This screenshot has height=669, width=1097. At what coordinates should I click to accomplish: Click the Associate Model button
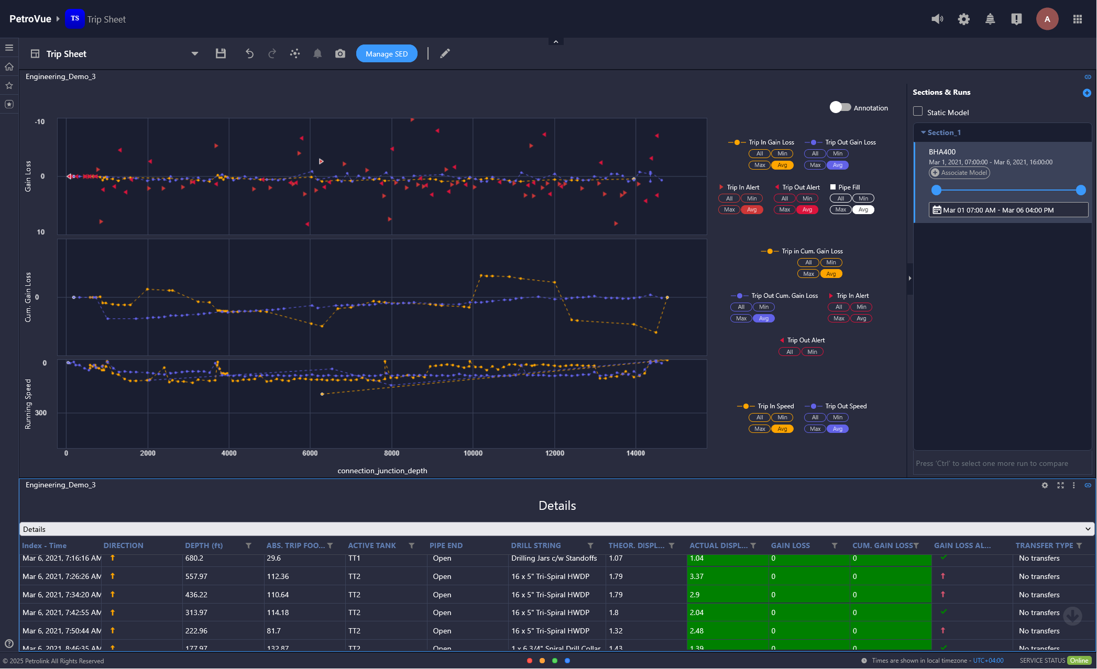959,173
